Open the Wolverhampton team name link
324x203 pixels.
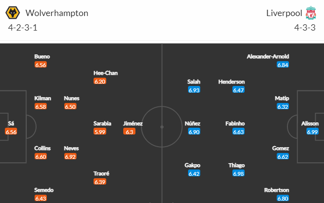pyautogui.click(x=57, y=13)
